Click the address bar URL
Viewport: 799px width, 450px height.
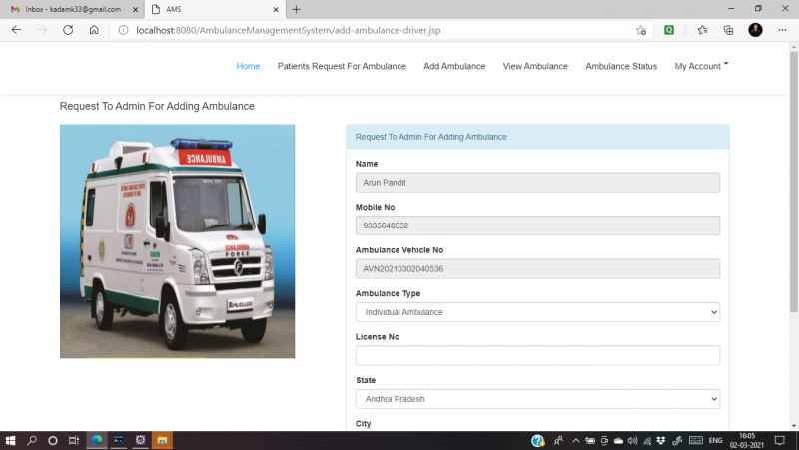point(288,30)
